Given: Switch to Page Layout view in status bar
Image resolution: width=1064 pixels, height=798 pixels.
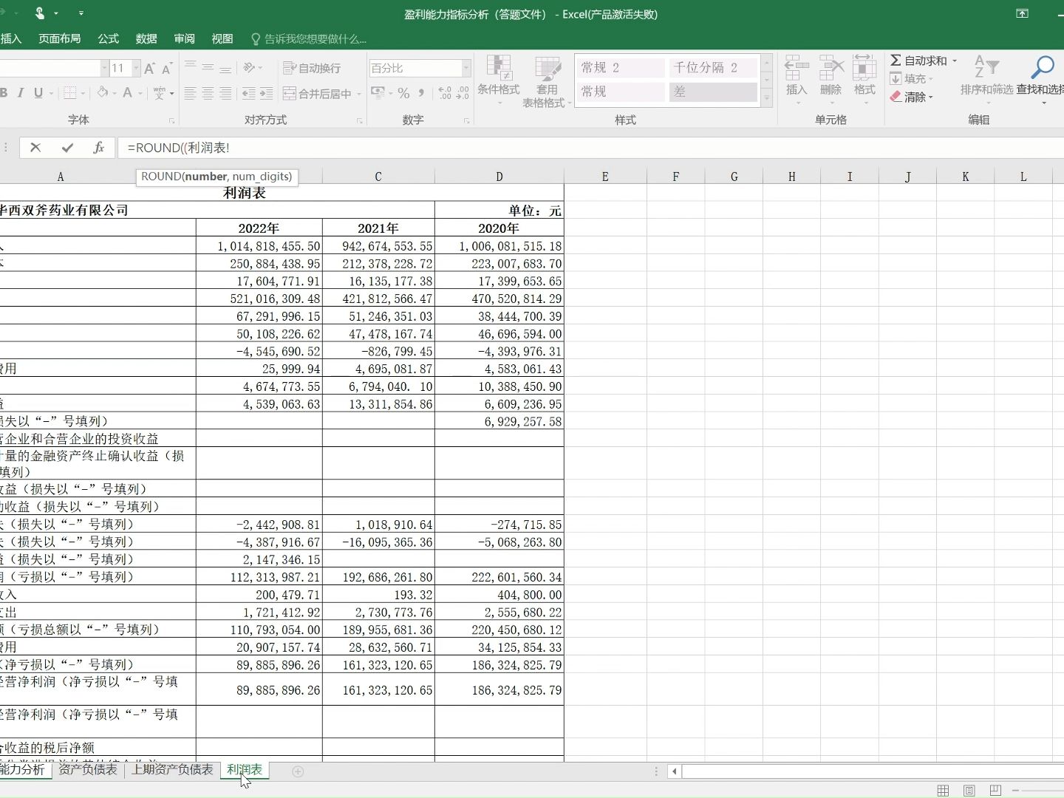Looking at the screenshot, I should coord(969,791).
